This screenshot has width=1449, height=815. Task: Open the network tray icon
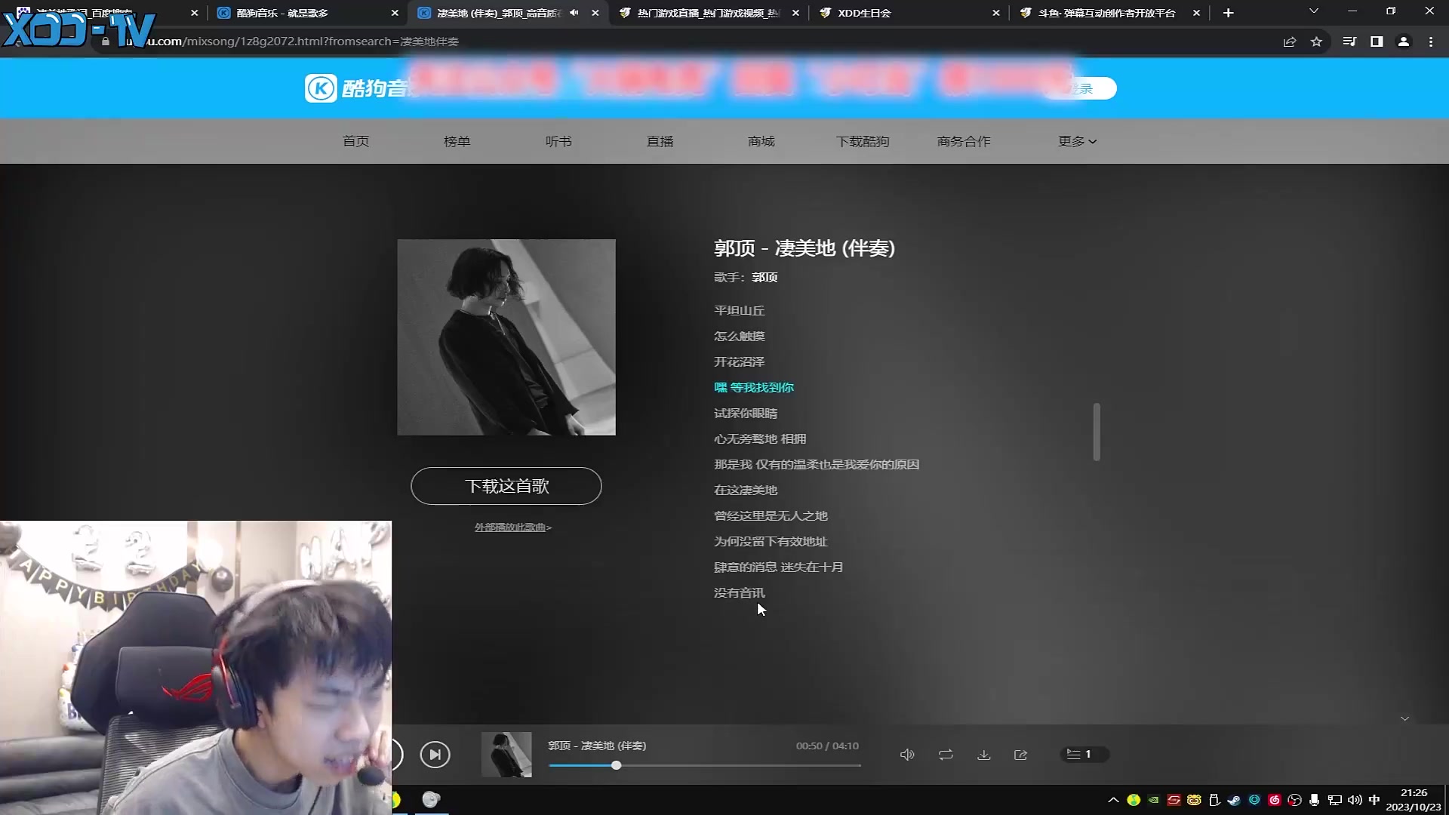tap(1334, 800)
